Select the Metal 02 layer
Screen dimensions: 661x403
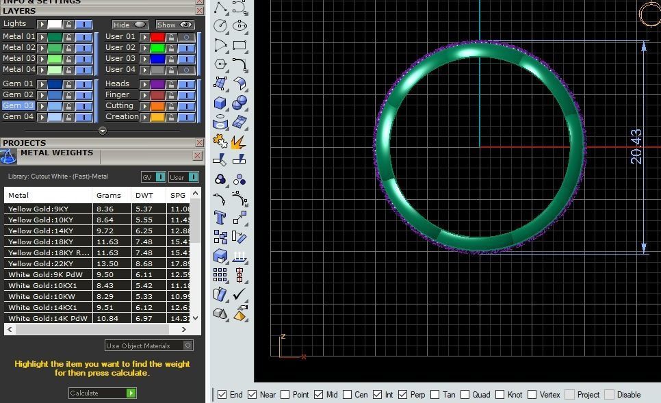18,47
